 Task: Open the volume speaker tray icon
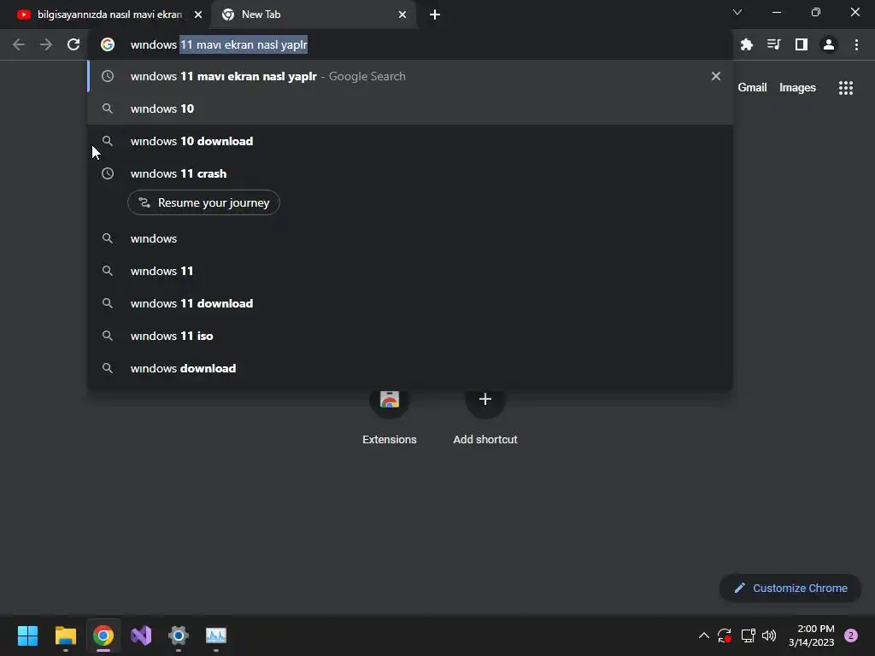(x=769, y=635)
